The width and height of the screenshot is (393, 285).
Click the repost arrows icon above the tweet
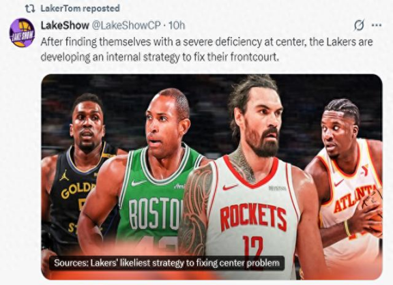(x=30, y=8)
